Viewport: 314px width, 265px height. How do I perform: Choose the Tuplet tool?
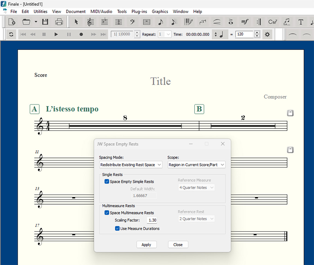point(203,22)
